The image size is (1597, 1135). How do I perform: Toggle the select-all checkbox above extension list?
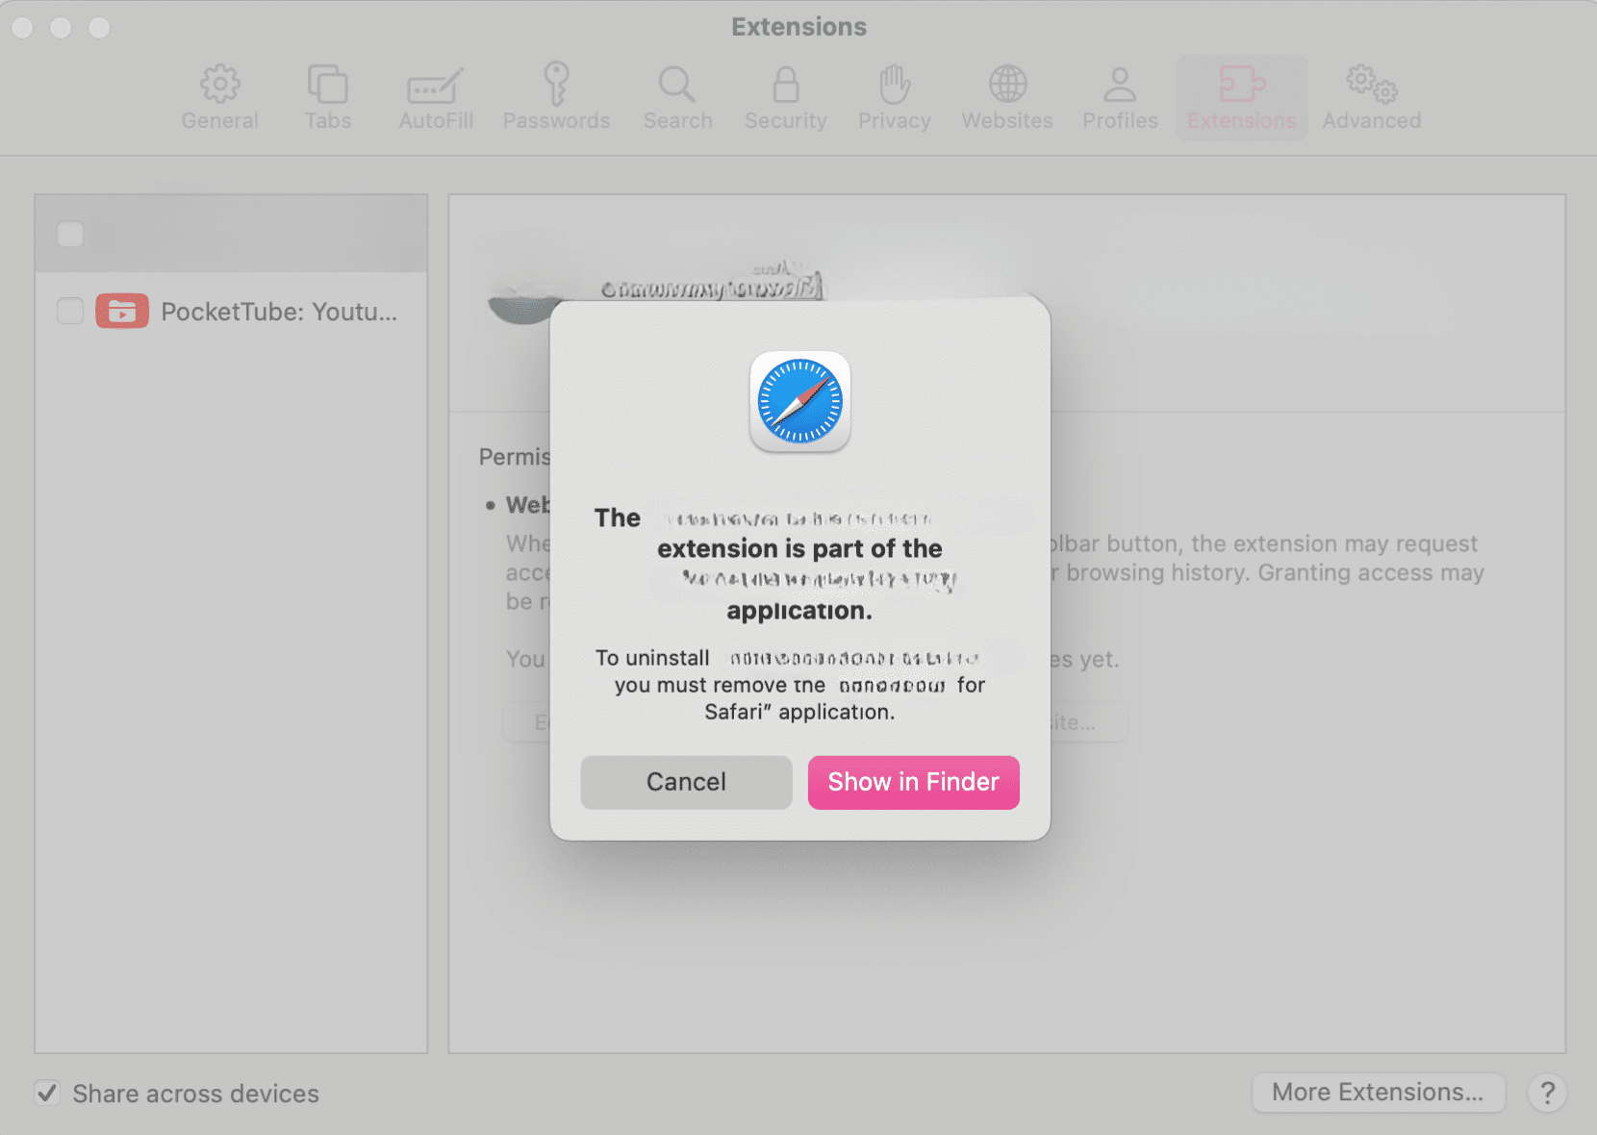point(69,233)
